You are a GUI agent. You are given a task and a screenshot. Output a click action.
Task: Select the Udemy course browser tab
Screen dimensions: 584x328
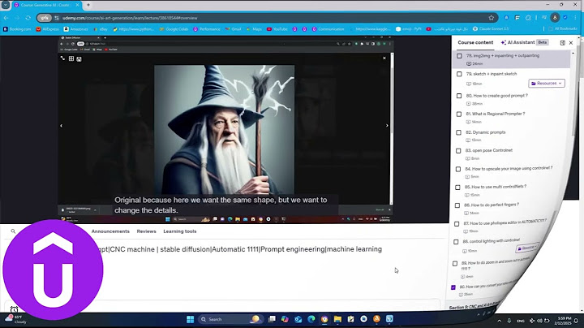click(45, 5)
